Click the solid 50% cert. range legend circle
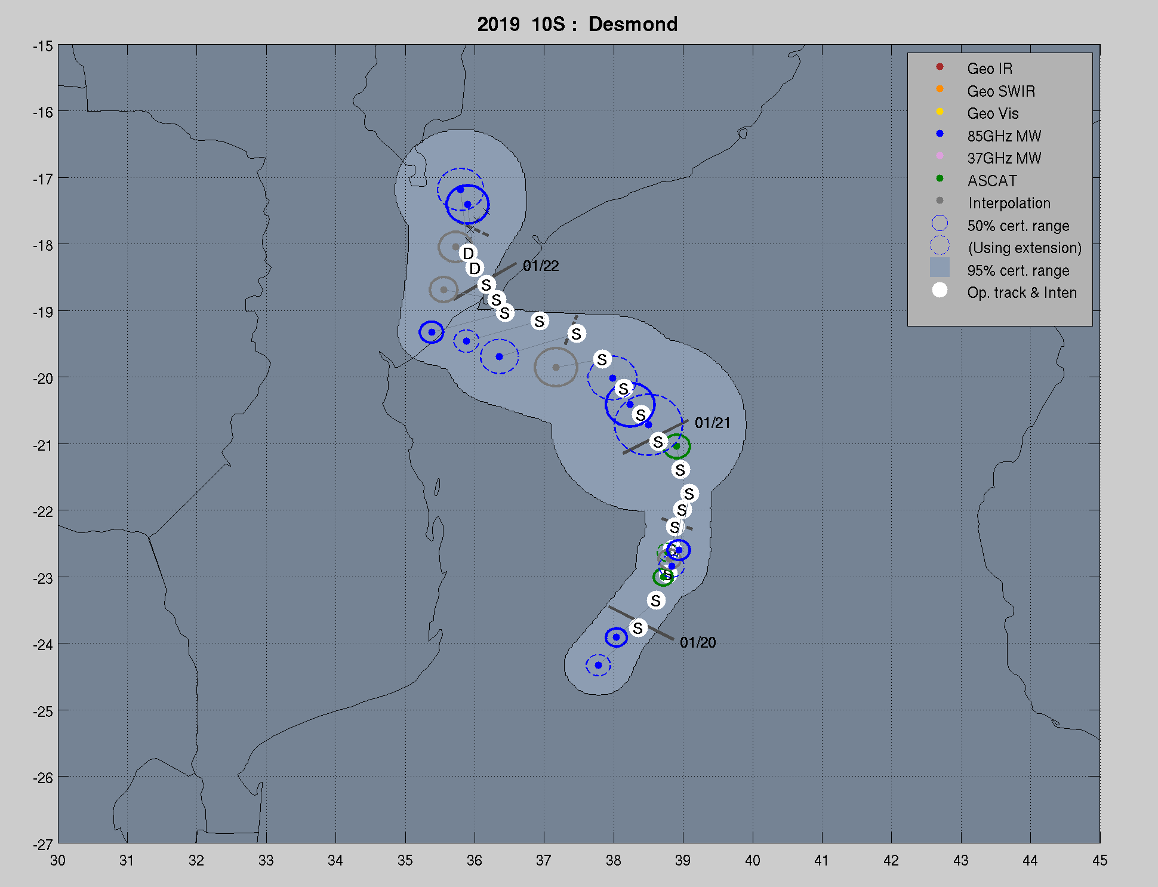1158x887 pixels. coord(940,223)
